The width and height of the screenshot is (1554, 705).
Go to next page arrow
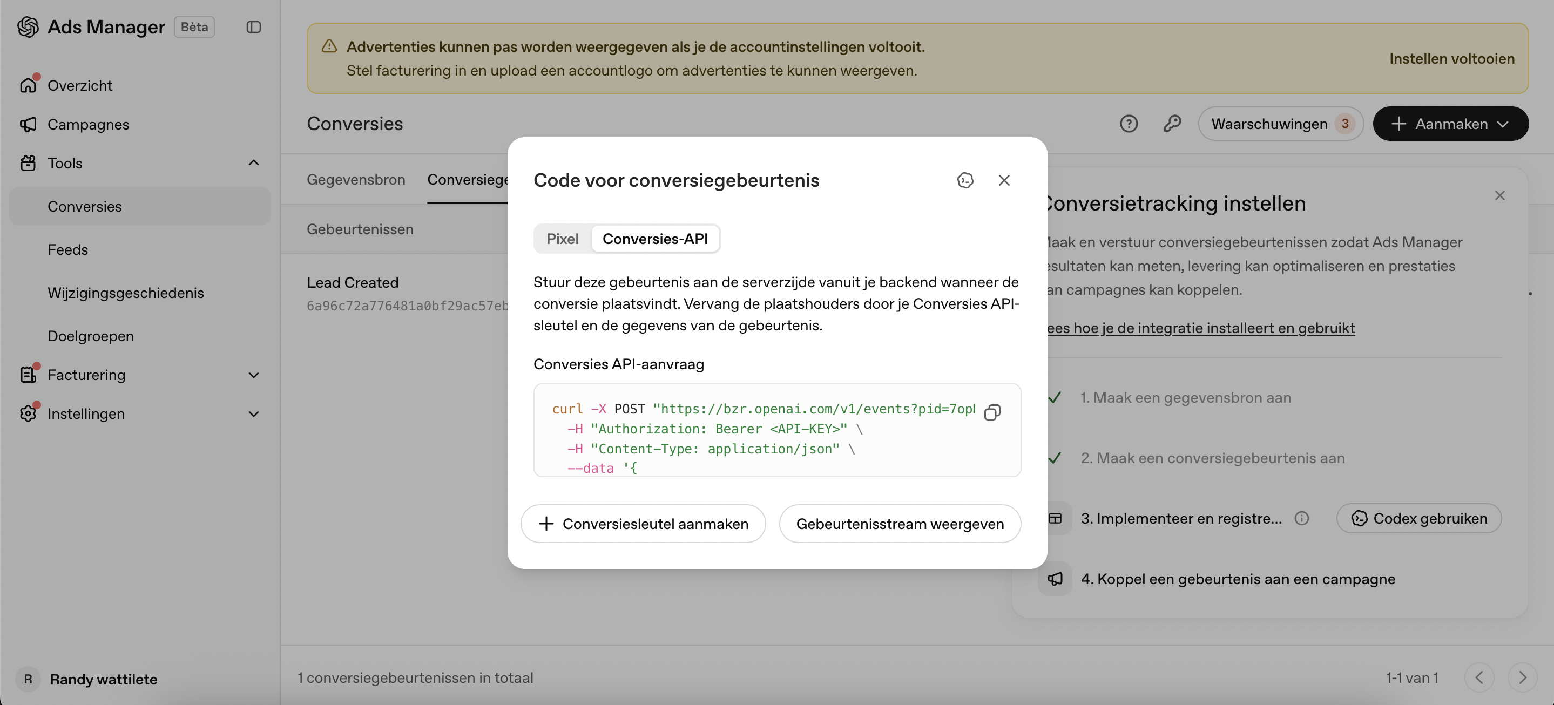click(1522, 677)
